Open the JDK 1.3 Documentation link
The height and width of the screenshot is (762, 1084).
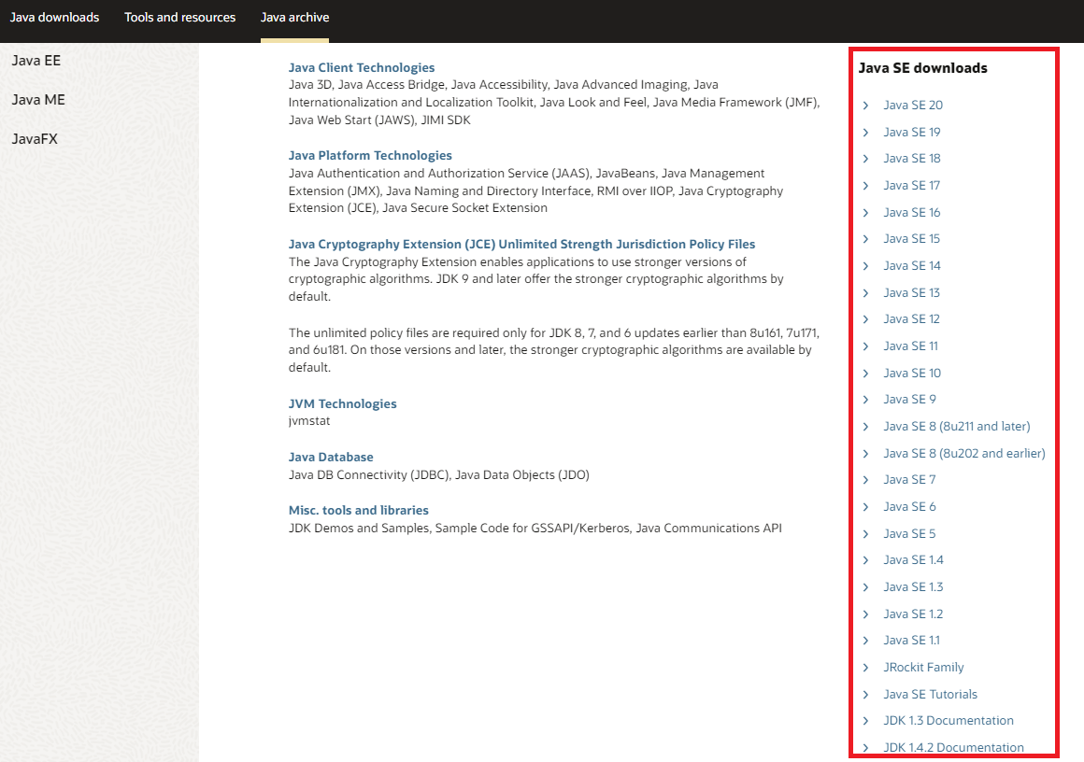click(948, 720)
